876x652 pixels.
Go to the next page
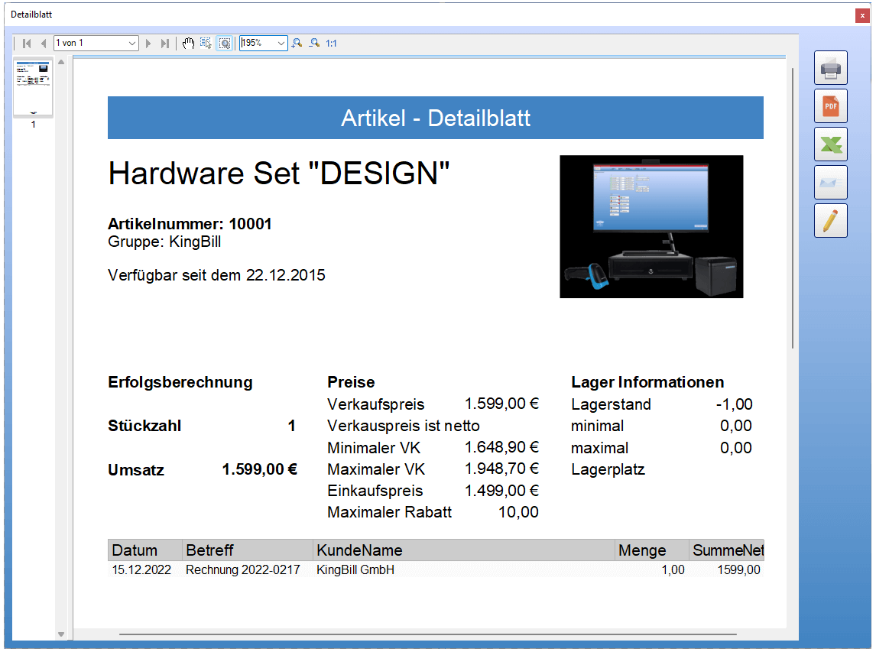coord(148,43)
